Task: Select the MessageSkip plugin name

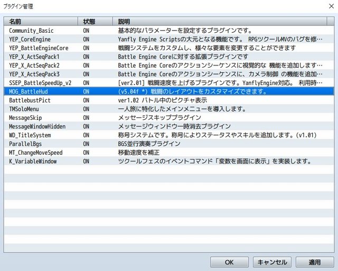Action: pos(25,118)
